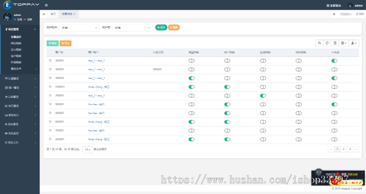
Task: Click the admin avatar in the top right
Action: (x=351, y=5)
